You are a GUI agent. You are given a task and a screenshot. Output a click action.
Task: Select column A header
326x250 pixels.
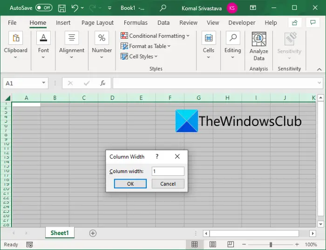[x=27, y=98]
